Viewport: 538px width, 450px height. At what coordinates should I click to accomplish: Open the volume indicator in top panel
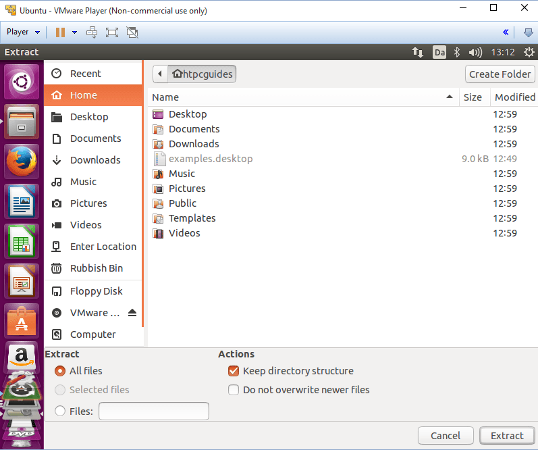click(475, 52)
